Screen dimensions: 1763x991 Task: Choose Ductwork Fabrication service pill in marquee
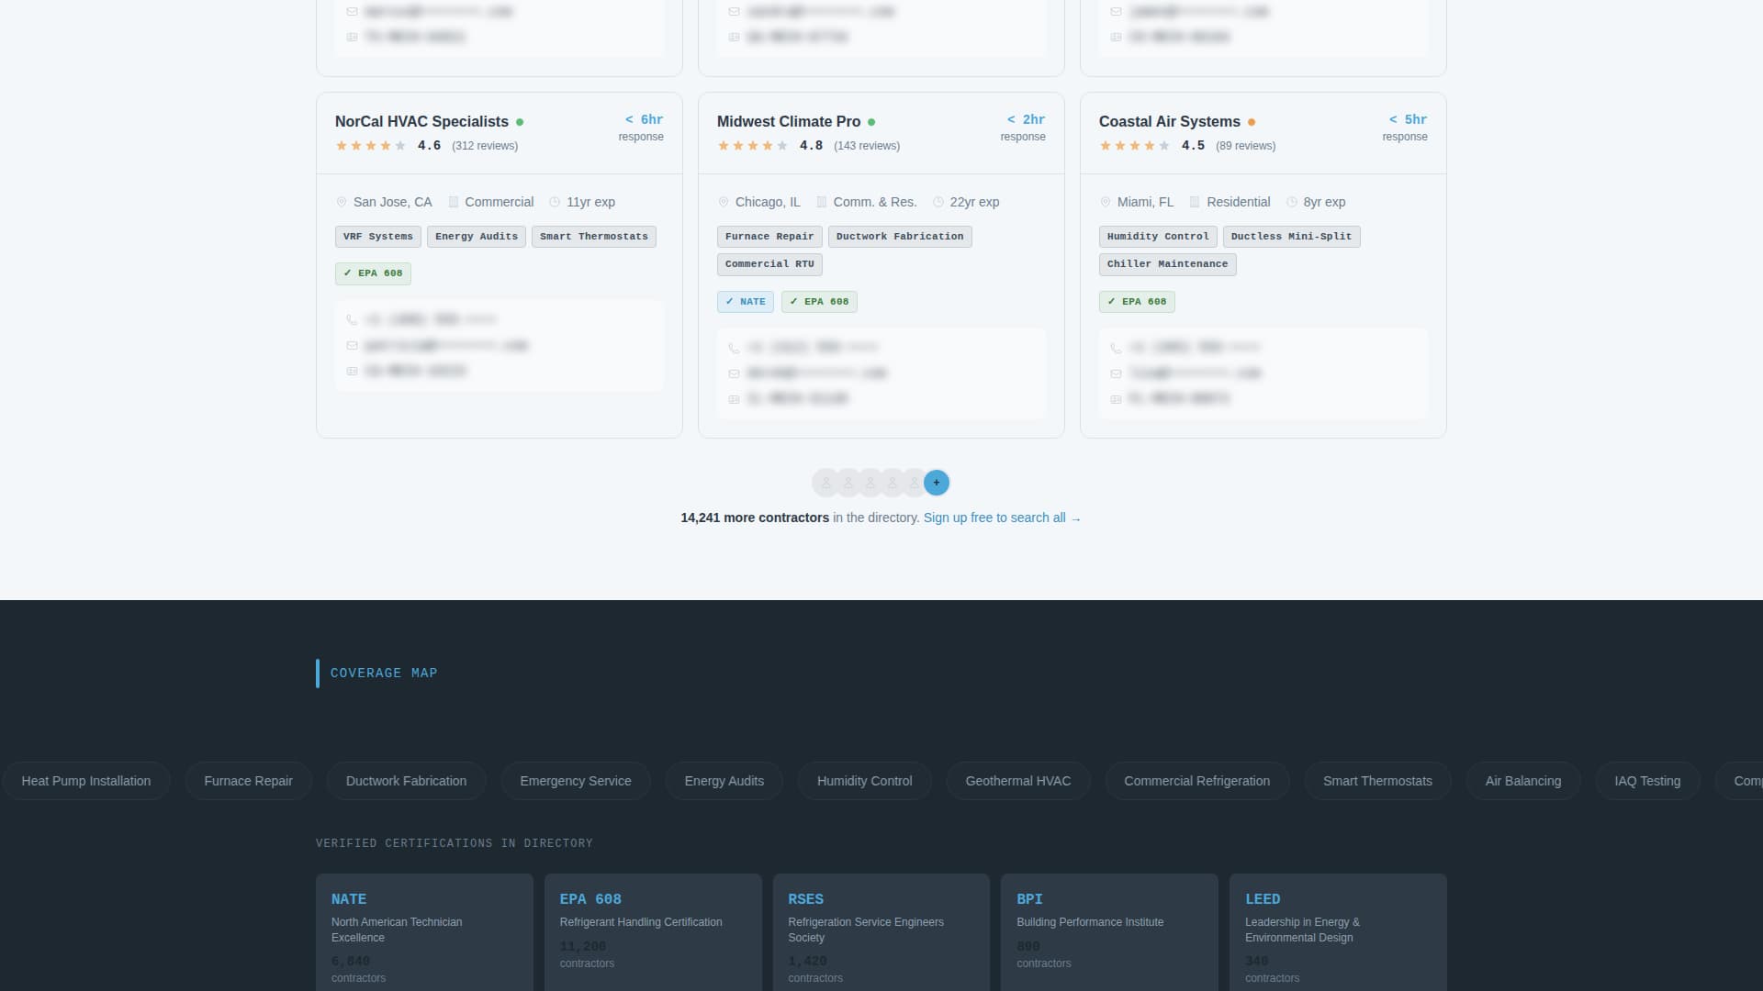click(406, 781)
